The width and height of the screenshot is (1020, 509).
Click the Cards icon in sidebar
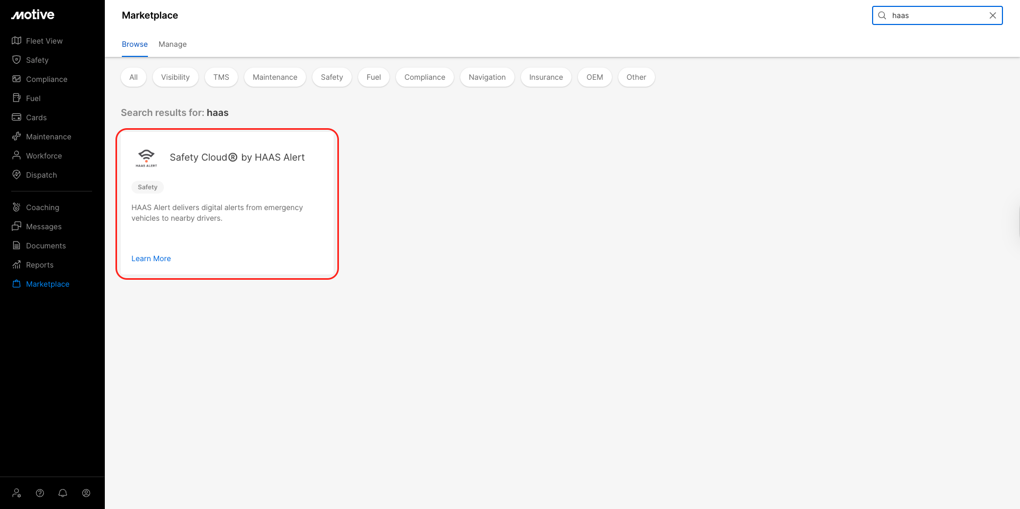coord(16,117)
